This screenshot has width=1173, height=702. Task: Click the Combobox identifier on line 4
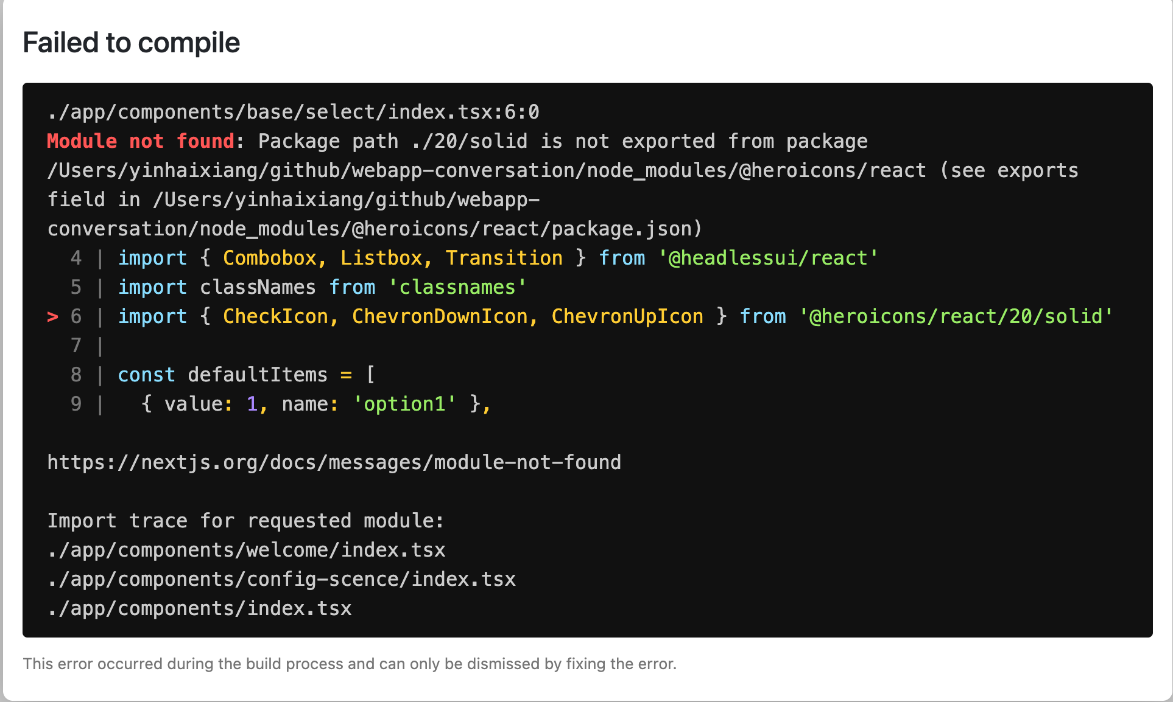[269, 258]
